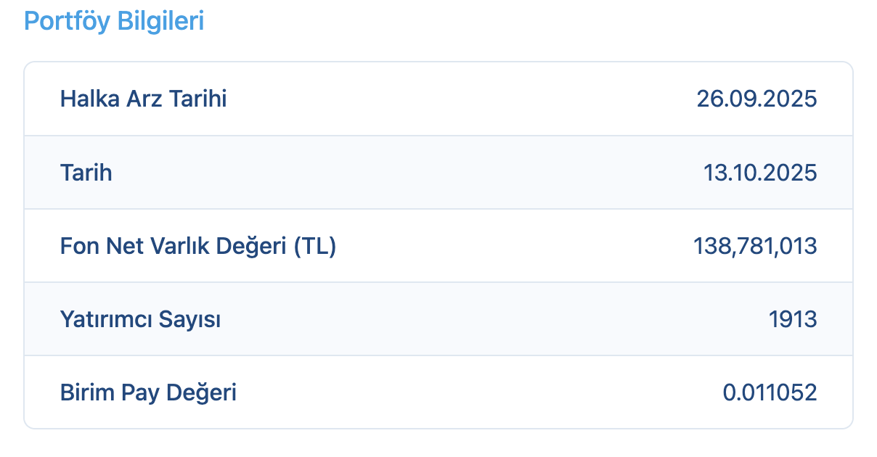Select the Yatırımcı Sayısı row label
Screen dimensions: 877x457
coord(140,319)
